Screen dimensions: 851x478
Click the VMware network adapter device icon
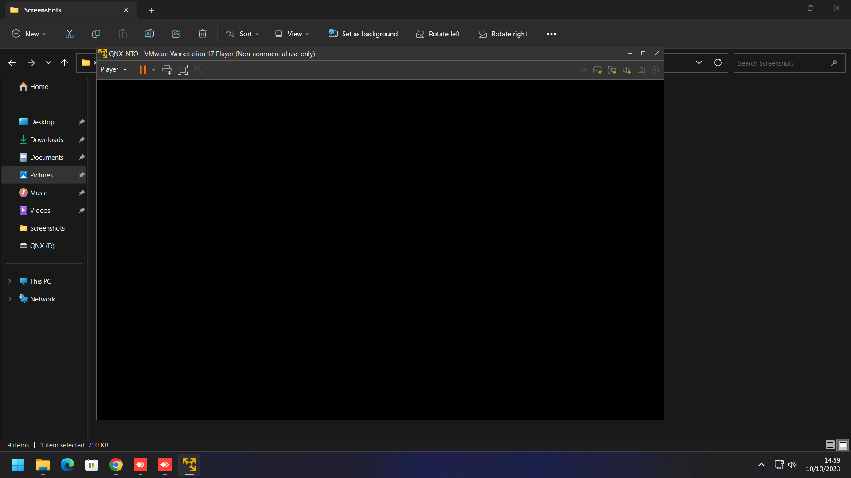click(x=612, y=70)
